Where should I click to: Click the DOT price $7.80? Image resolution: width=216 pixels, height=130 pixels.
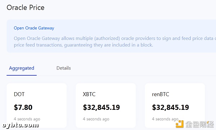click(23, 107)
